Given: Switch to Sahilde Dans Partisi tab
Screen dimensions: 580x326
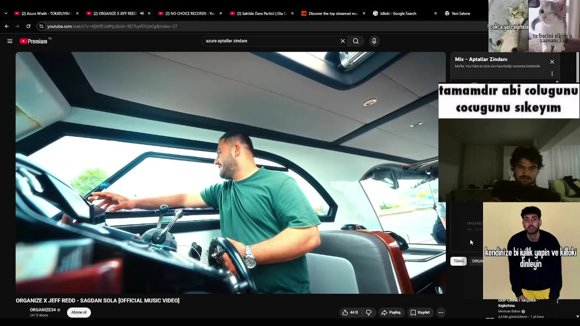Looking at the screenshot, I should (x=258, y=14).
